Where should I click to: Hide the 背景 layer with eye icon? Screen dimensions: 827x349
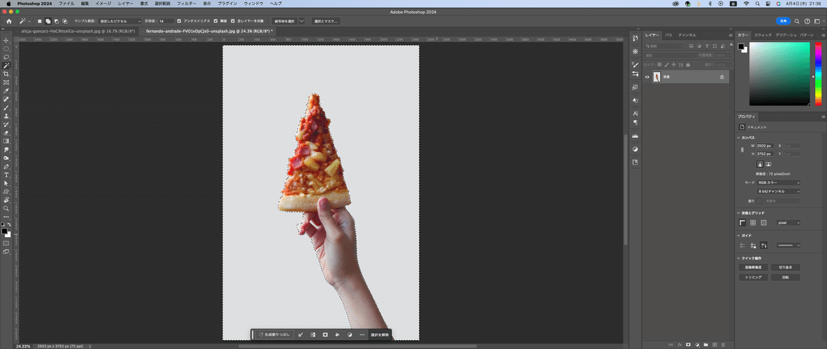[x=647, y=77]
